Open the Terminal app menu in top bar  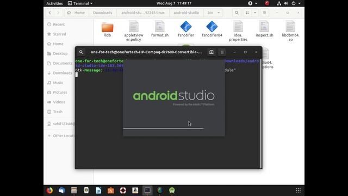click(x=80, y=3)
